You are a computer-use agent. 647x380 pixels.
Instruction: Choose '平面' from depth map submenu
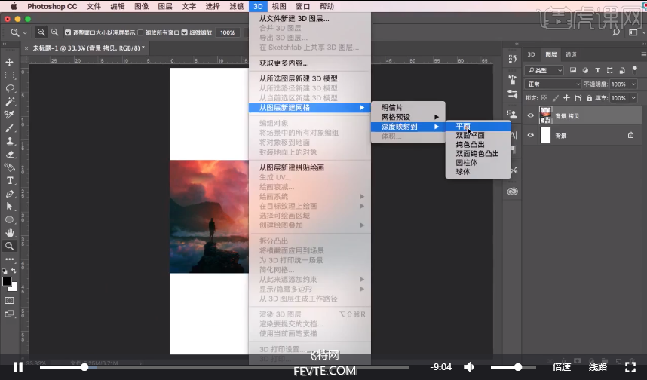tap(478, 126)
